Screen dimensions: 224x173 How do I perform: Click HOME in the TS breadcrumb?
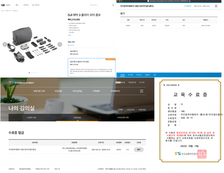coord(120,110)
